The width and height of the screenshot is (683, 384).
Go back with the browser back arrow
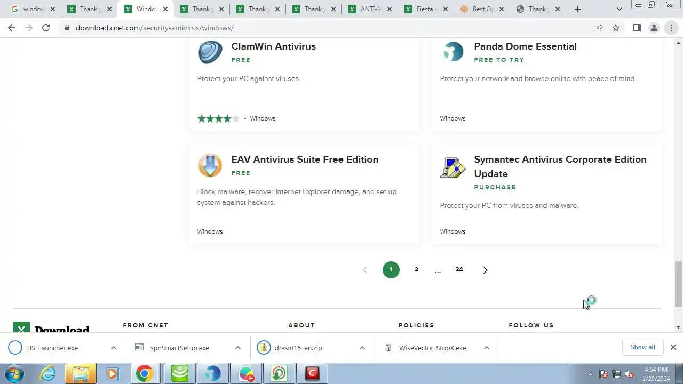coord(12,28)
